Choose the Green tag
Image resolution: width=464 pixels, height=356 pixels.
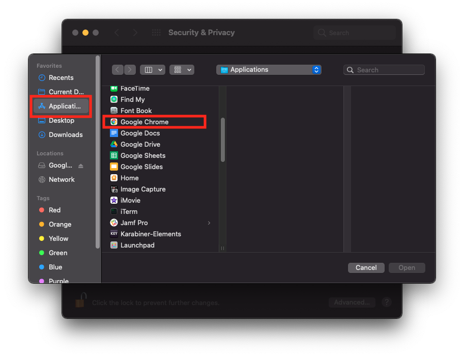[x=61, y=253]
